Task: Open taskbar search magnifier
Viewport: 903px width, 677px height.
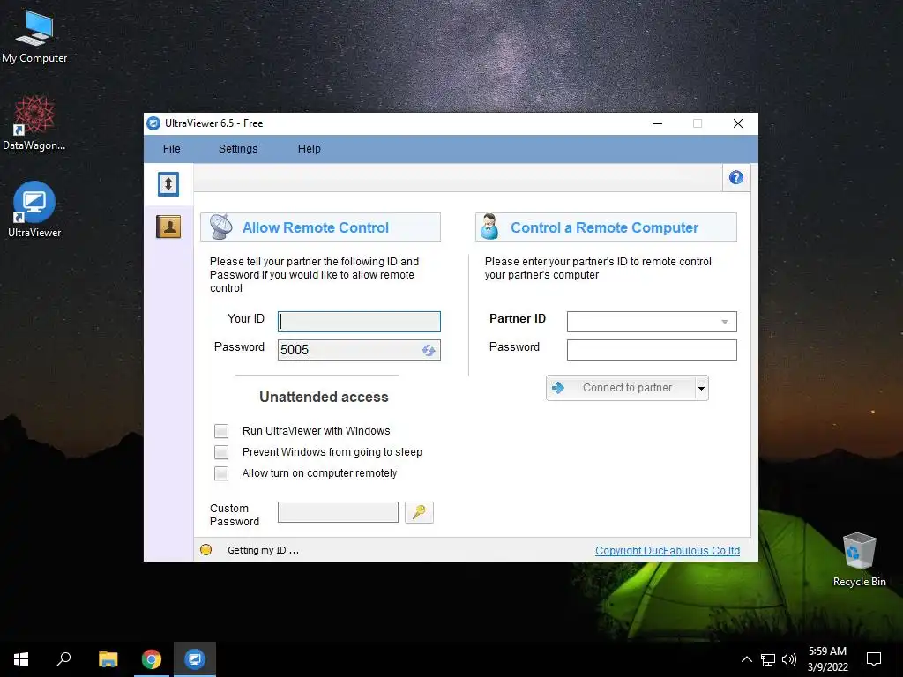Action: point(63,659)
